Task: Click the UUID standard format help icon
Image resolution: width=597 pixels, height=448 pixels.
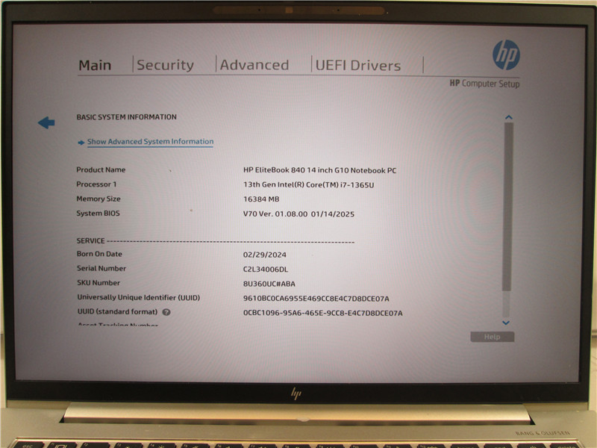Action: [166, 312]
